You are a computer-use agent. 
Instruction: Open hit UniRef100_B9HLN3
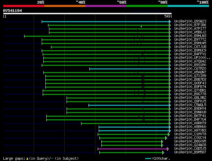(x=190, y=36)
